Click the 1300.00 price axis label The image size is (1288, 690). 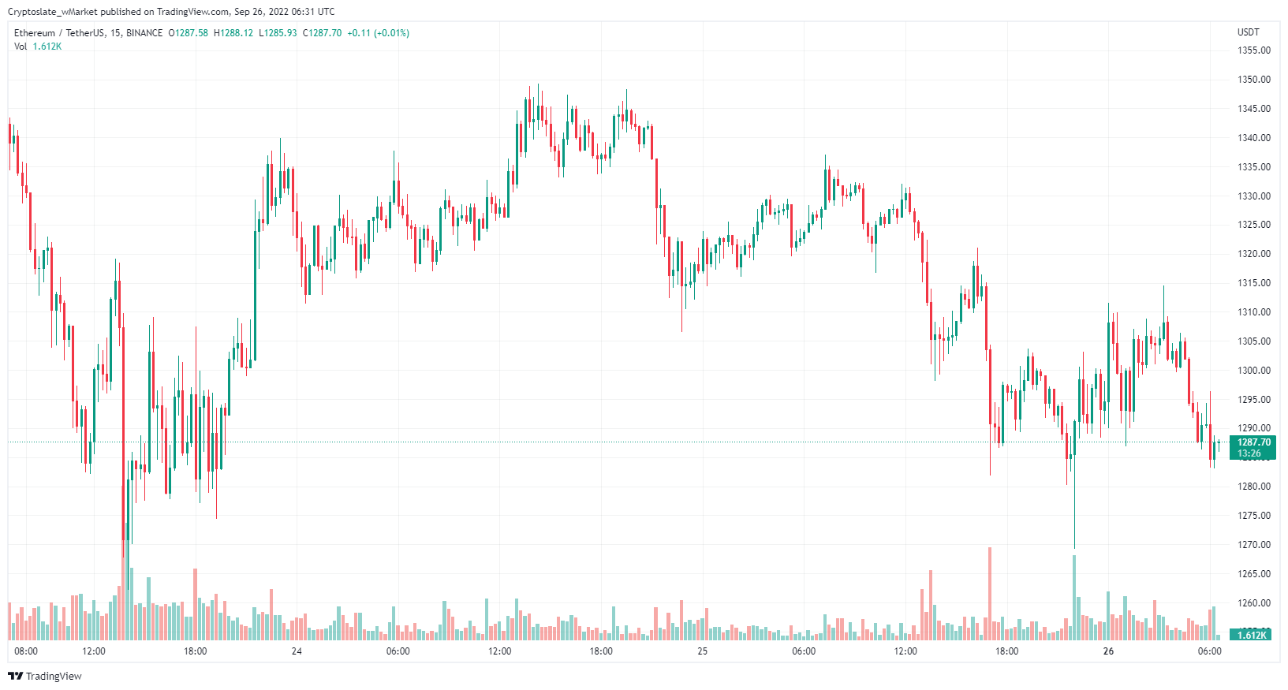pos(1254,371)
